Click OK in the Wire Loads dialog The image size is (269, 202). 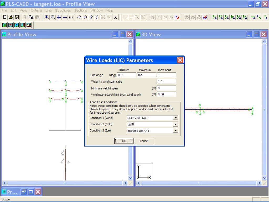[124, 141]
